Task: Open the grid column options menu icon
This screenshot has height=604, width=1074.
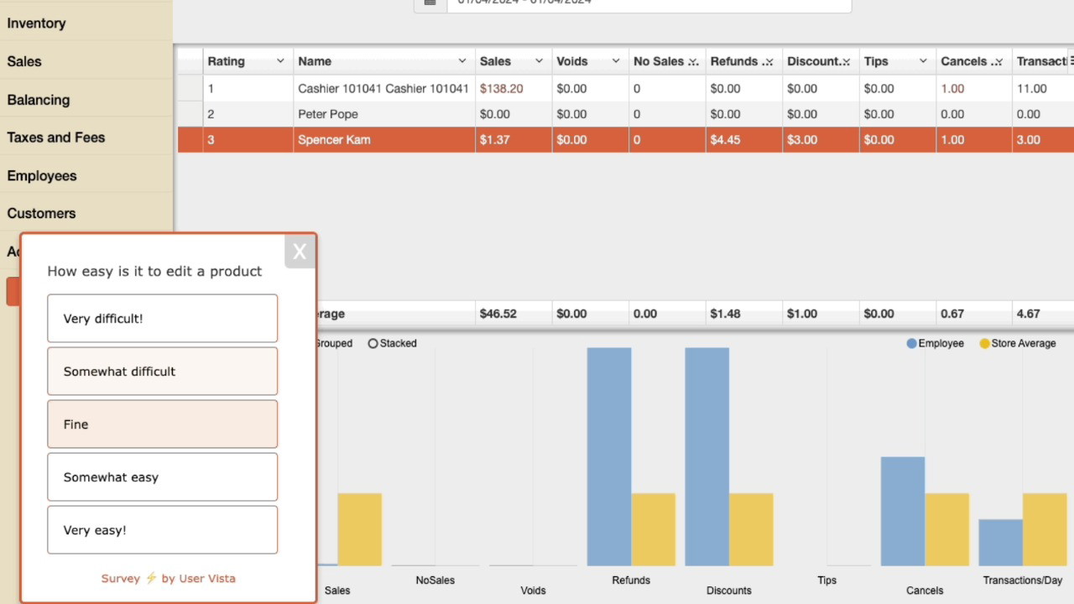Action: click(1071, 60)
